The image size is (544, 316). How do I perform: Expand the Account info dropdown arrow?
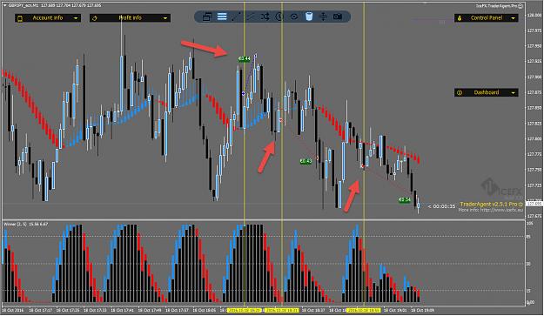click(76, 18)
